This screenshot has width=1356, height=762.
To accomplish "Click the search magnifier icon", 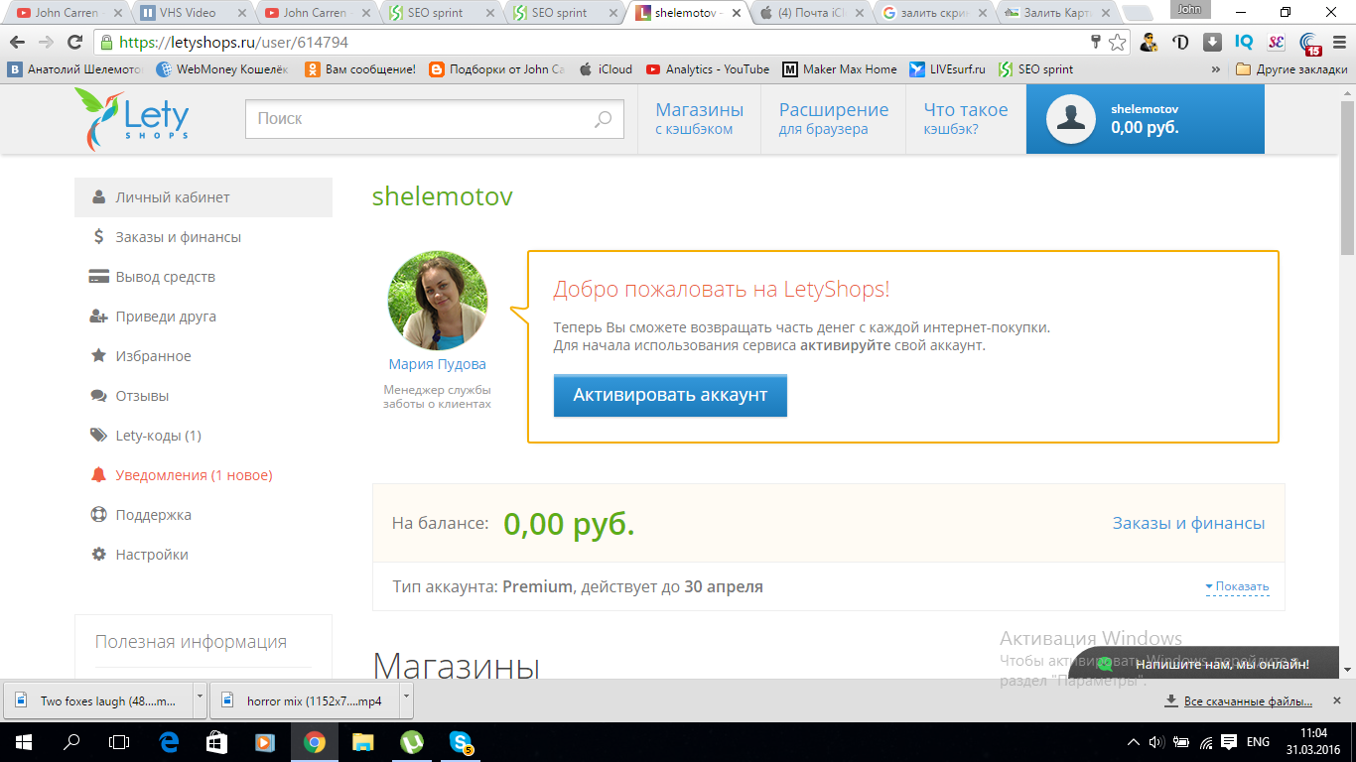I will [603, 119].
